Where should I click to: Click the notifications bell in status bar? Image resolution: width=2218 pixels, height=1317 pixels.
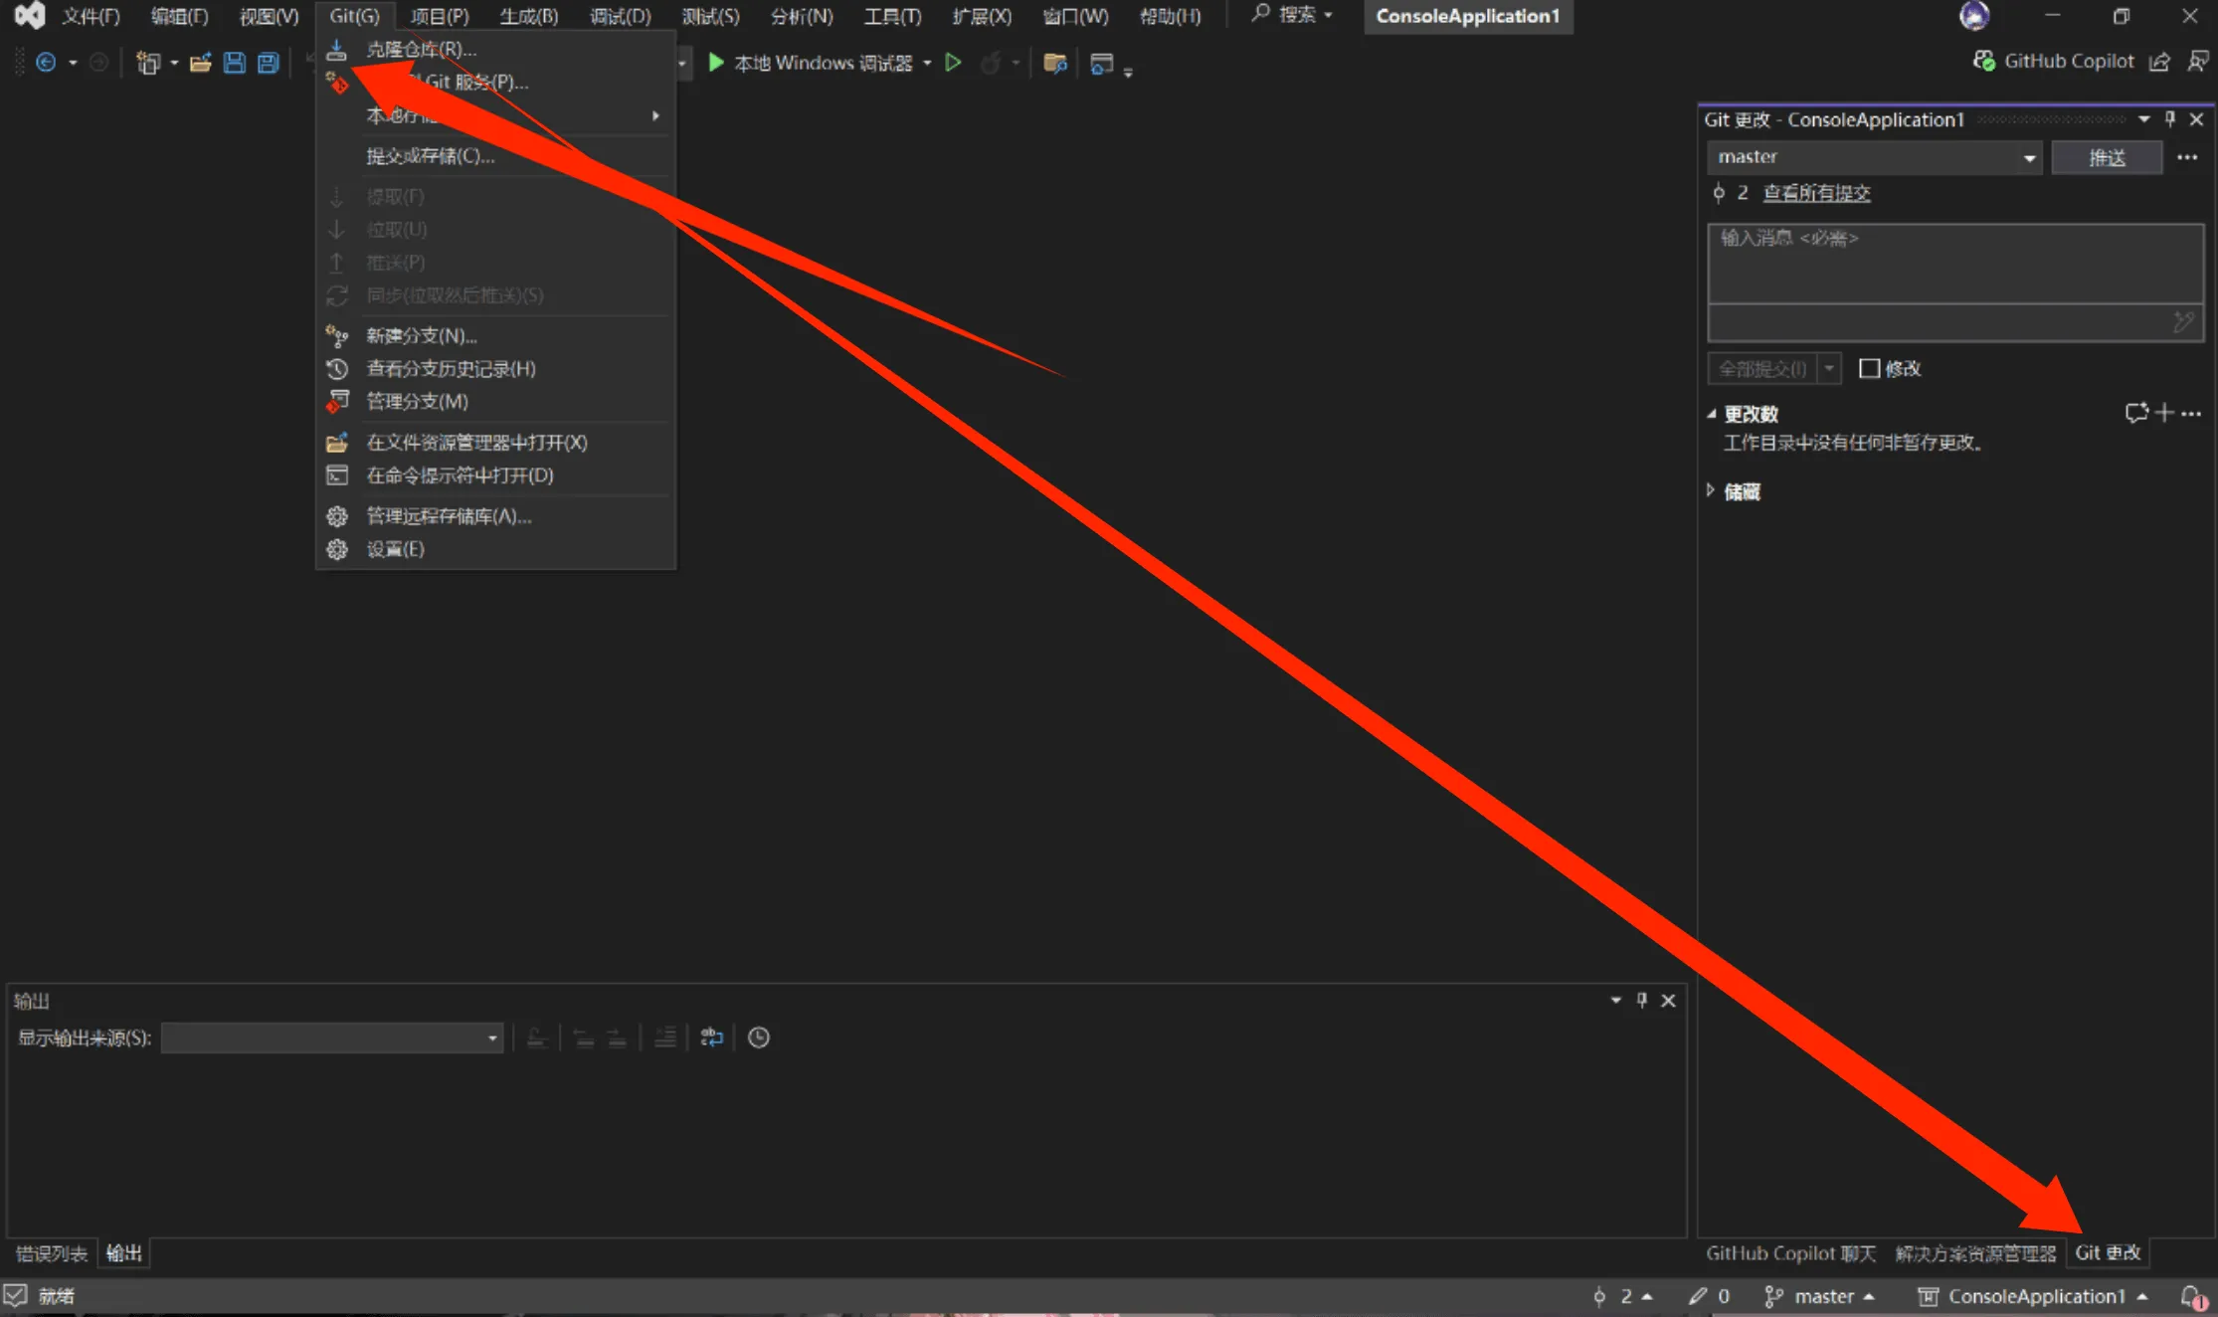tap(2191, 1296)
